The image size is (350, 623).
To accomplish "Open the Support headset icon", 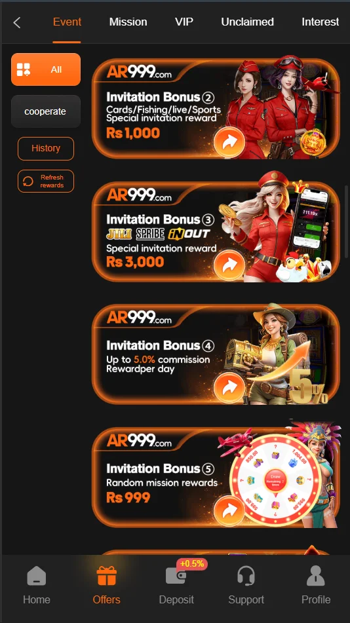I will (x=246, y=576).
